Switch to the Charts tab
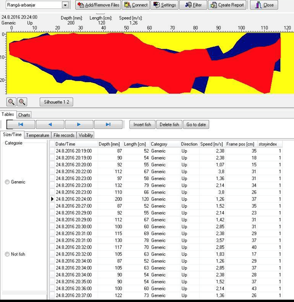Image resolution: width=294 pixels, height=302 pixels. click(x=24, y=115)
